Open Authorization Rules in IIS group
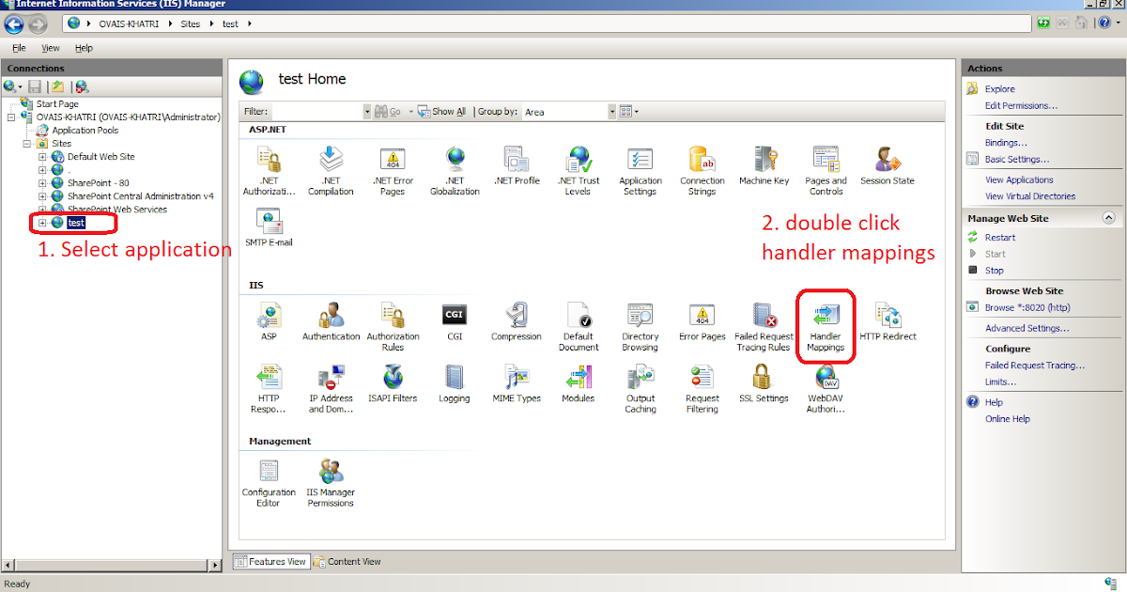 (393, 326)
